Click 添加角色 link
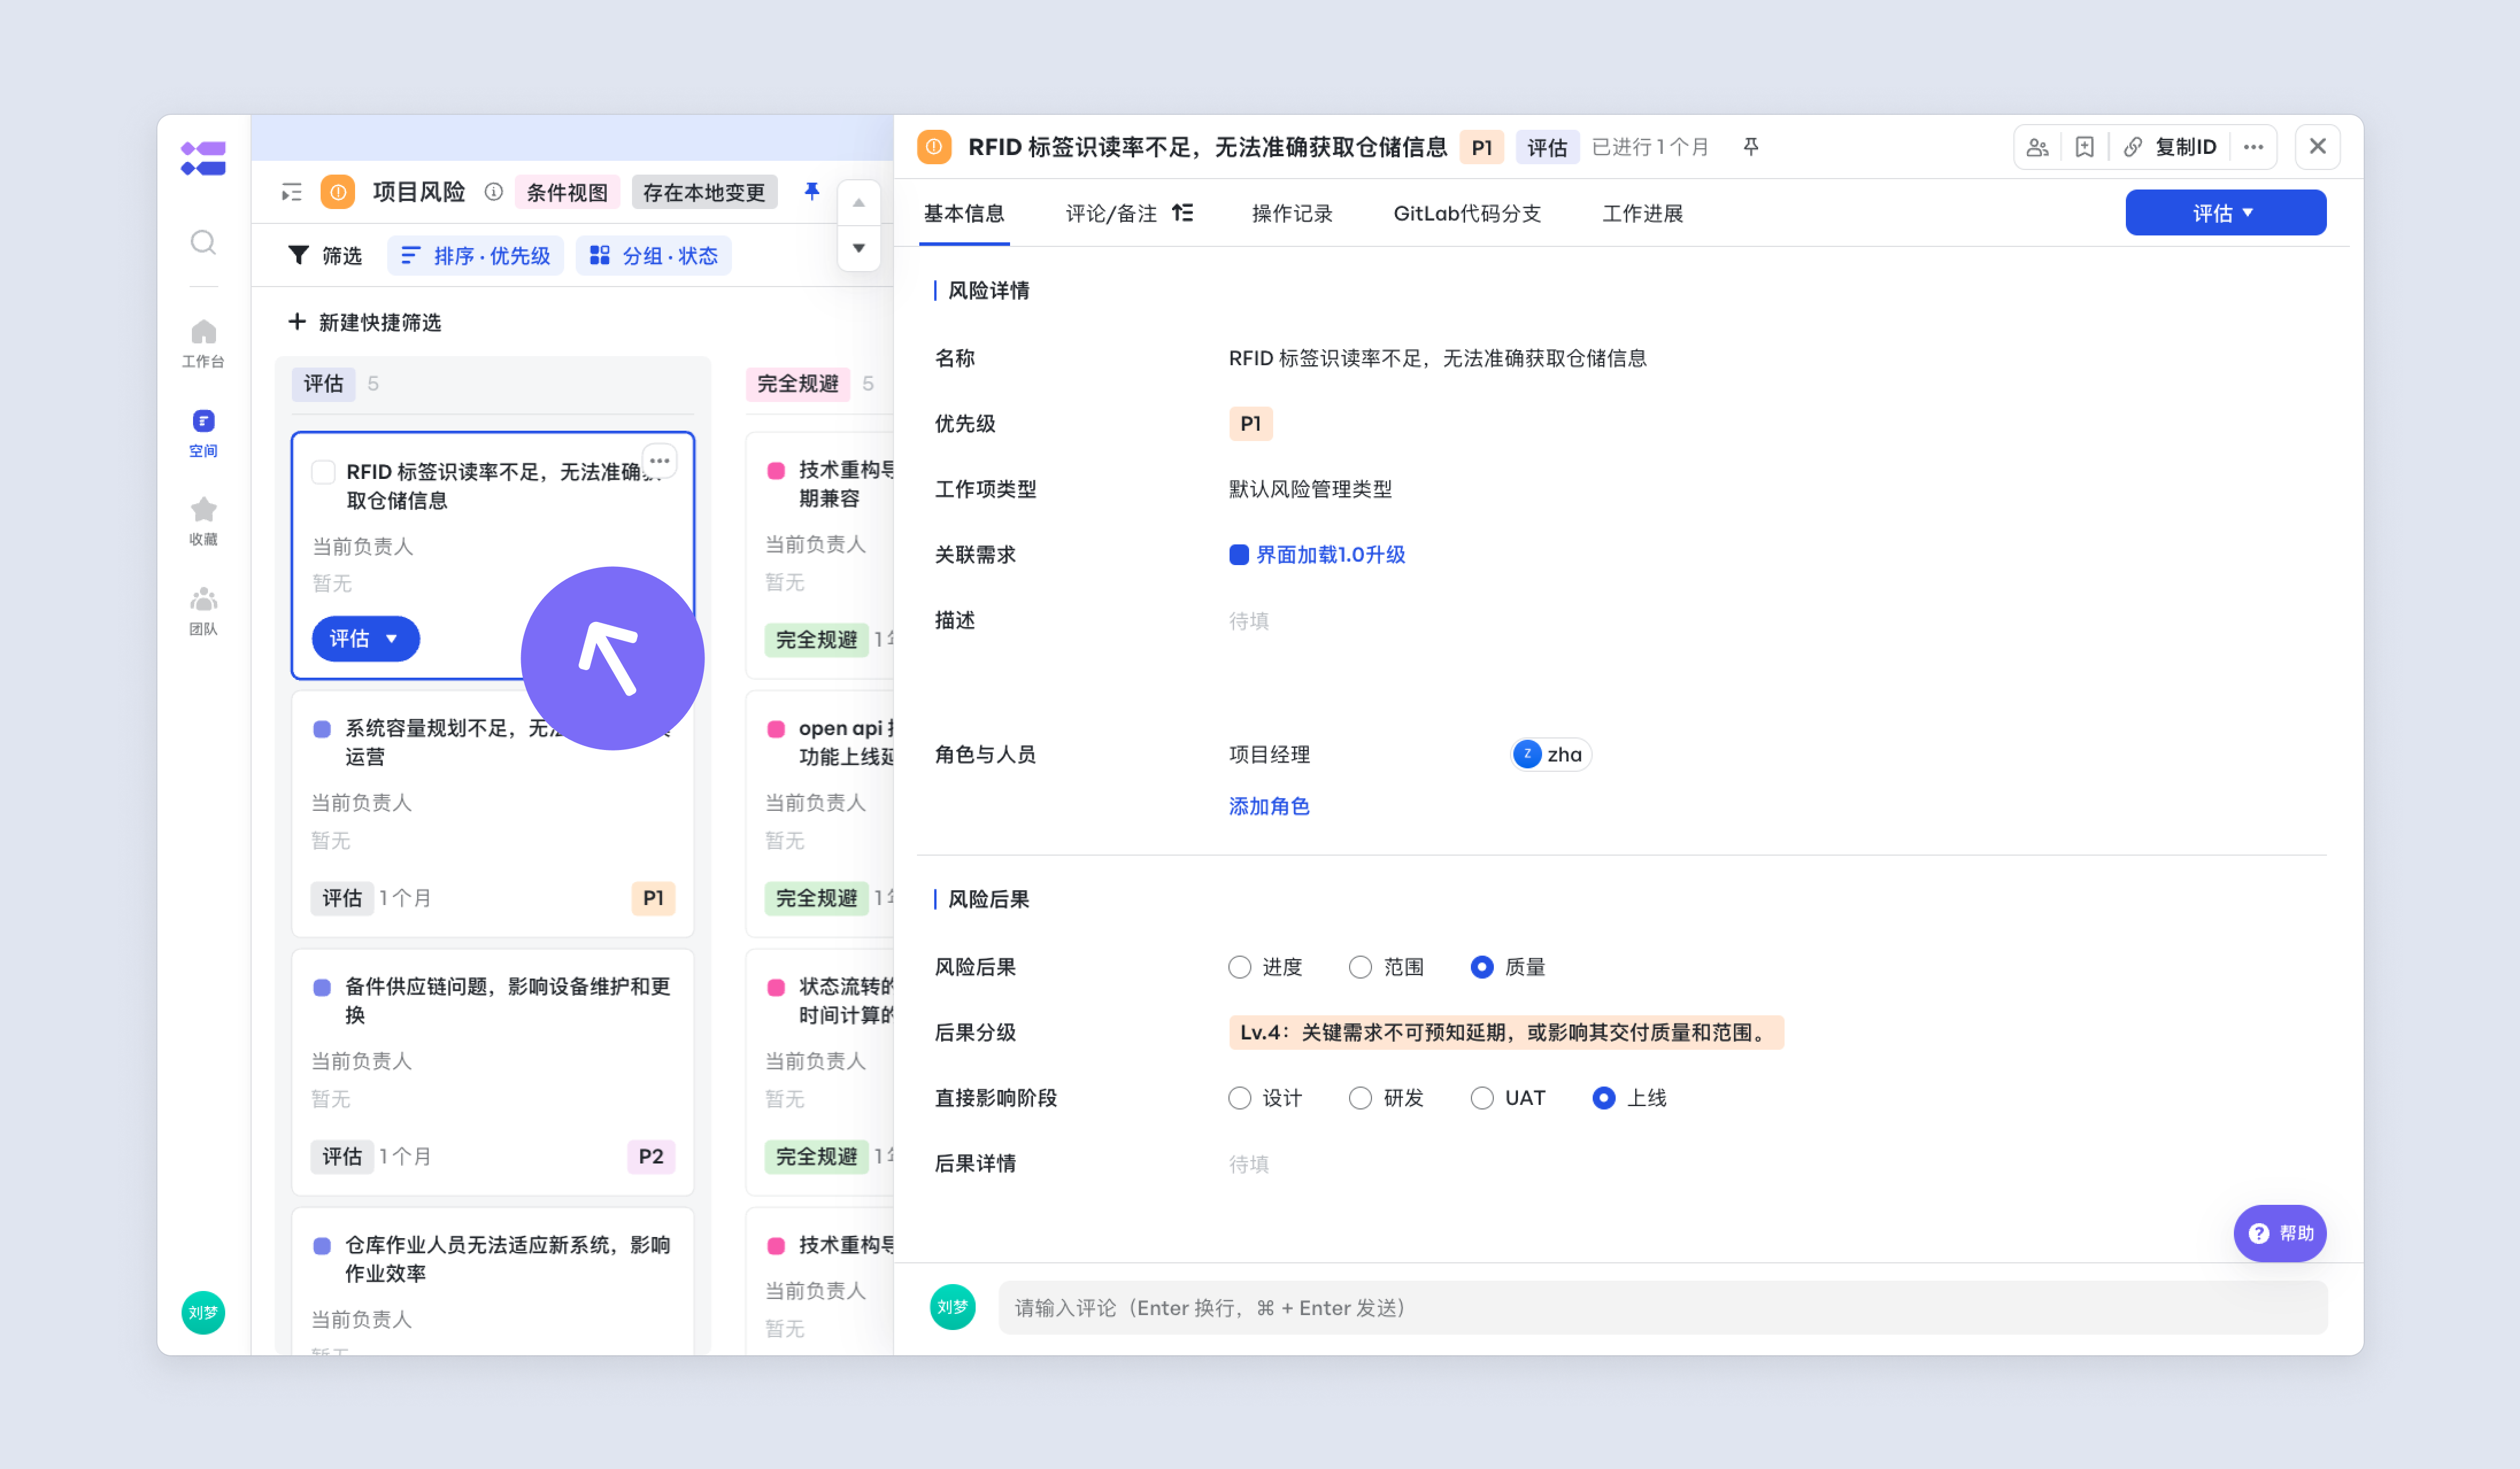This screenshot has width=2520, height=1469. [x=1268, y=806]
